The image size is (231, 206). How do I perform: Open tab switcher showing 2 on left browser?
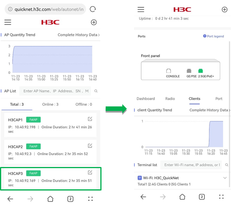tap(70, 199)
